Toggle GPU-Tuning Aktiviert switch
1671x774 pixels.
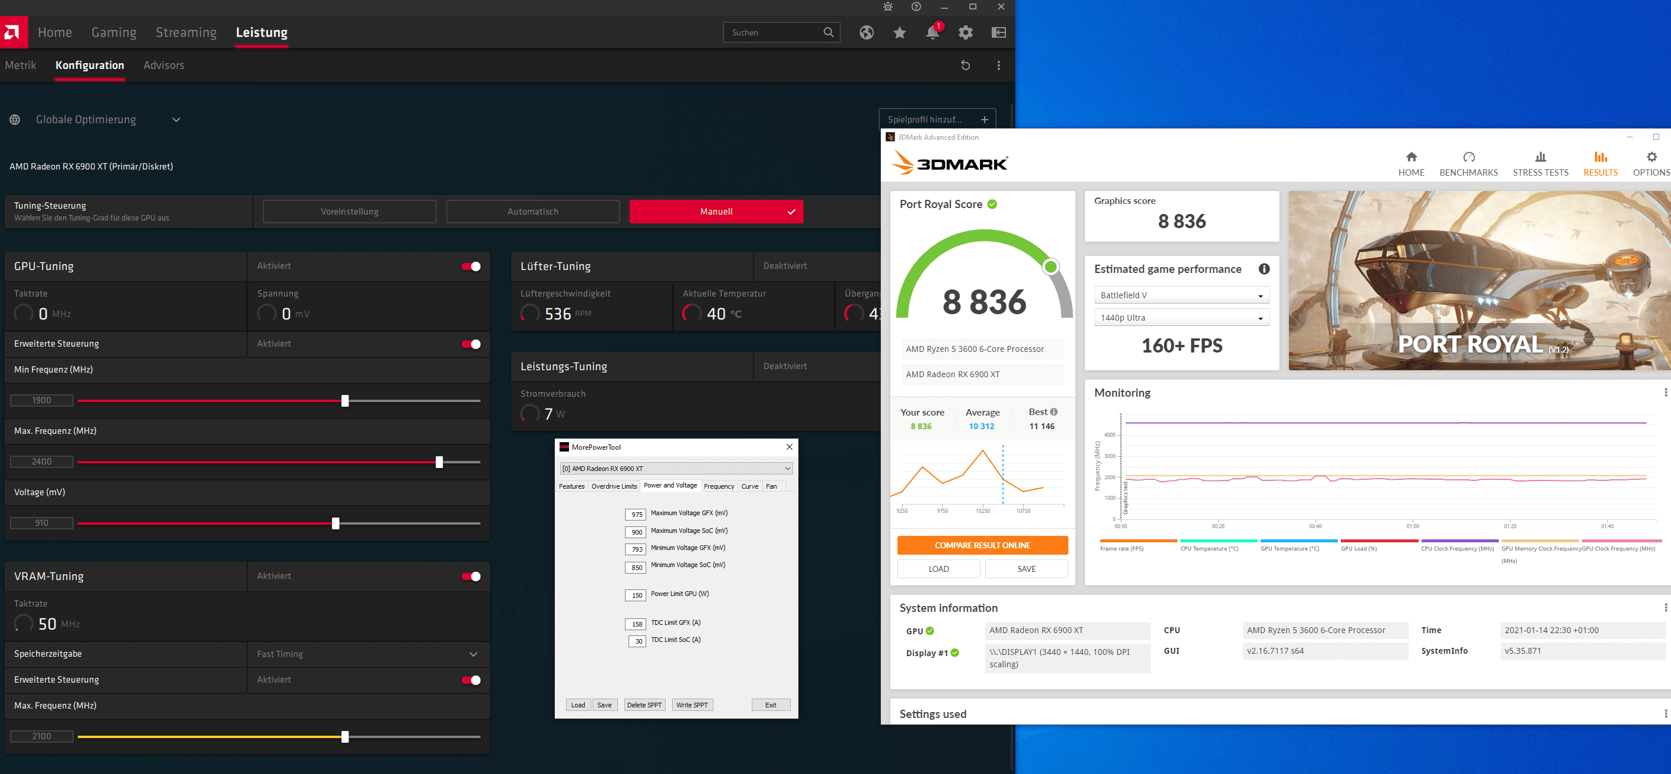471,266
